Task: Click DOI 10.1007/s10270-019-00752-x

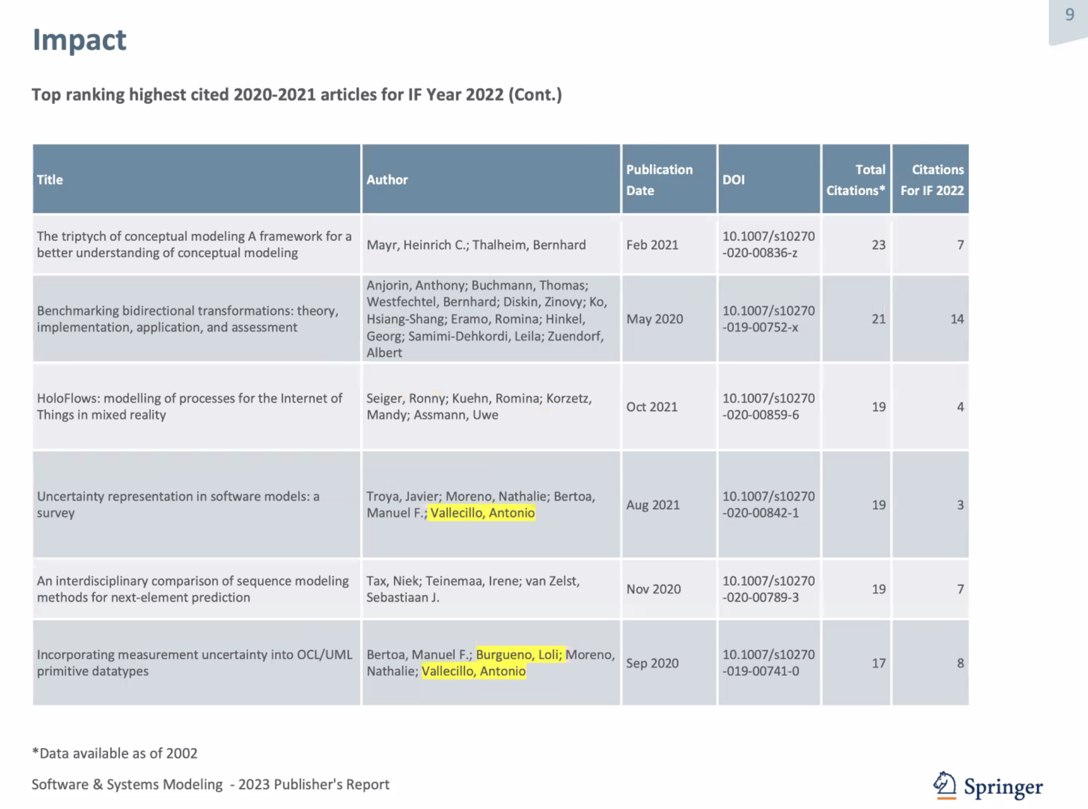Action: (768, 319)
